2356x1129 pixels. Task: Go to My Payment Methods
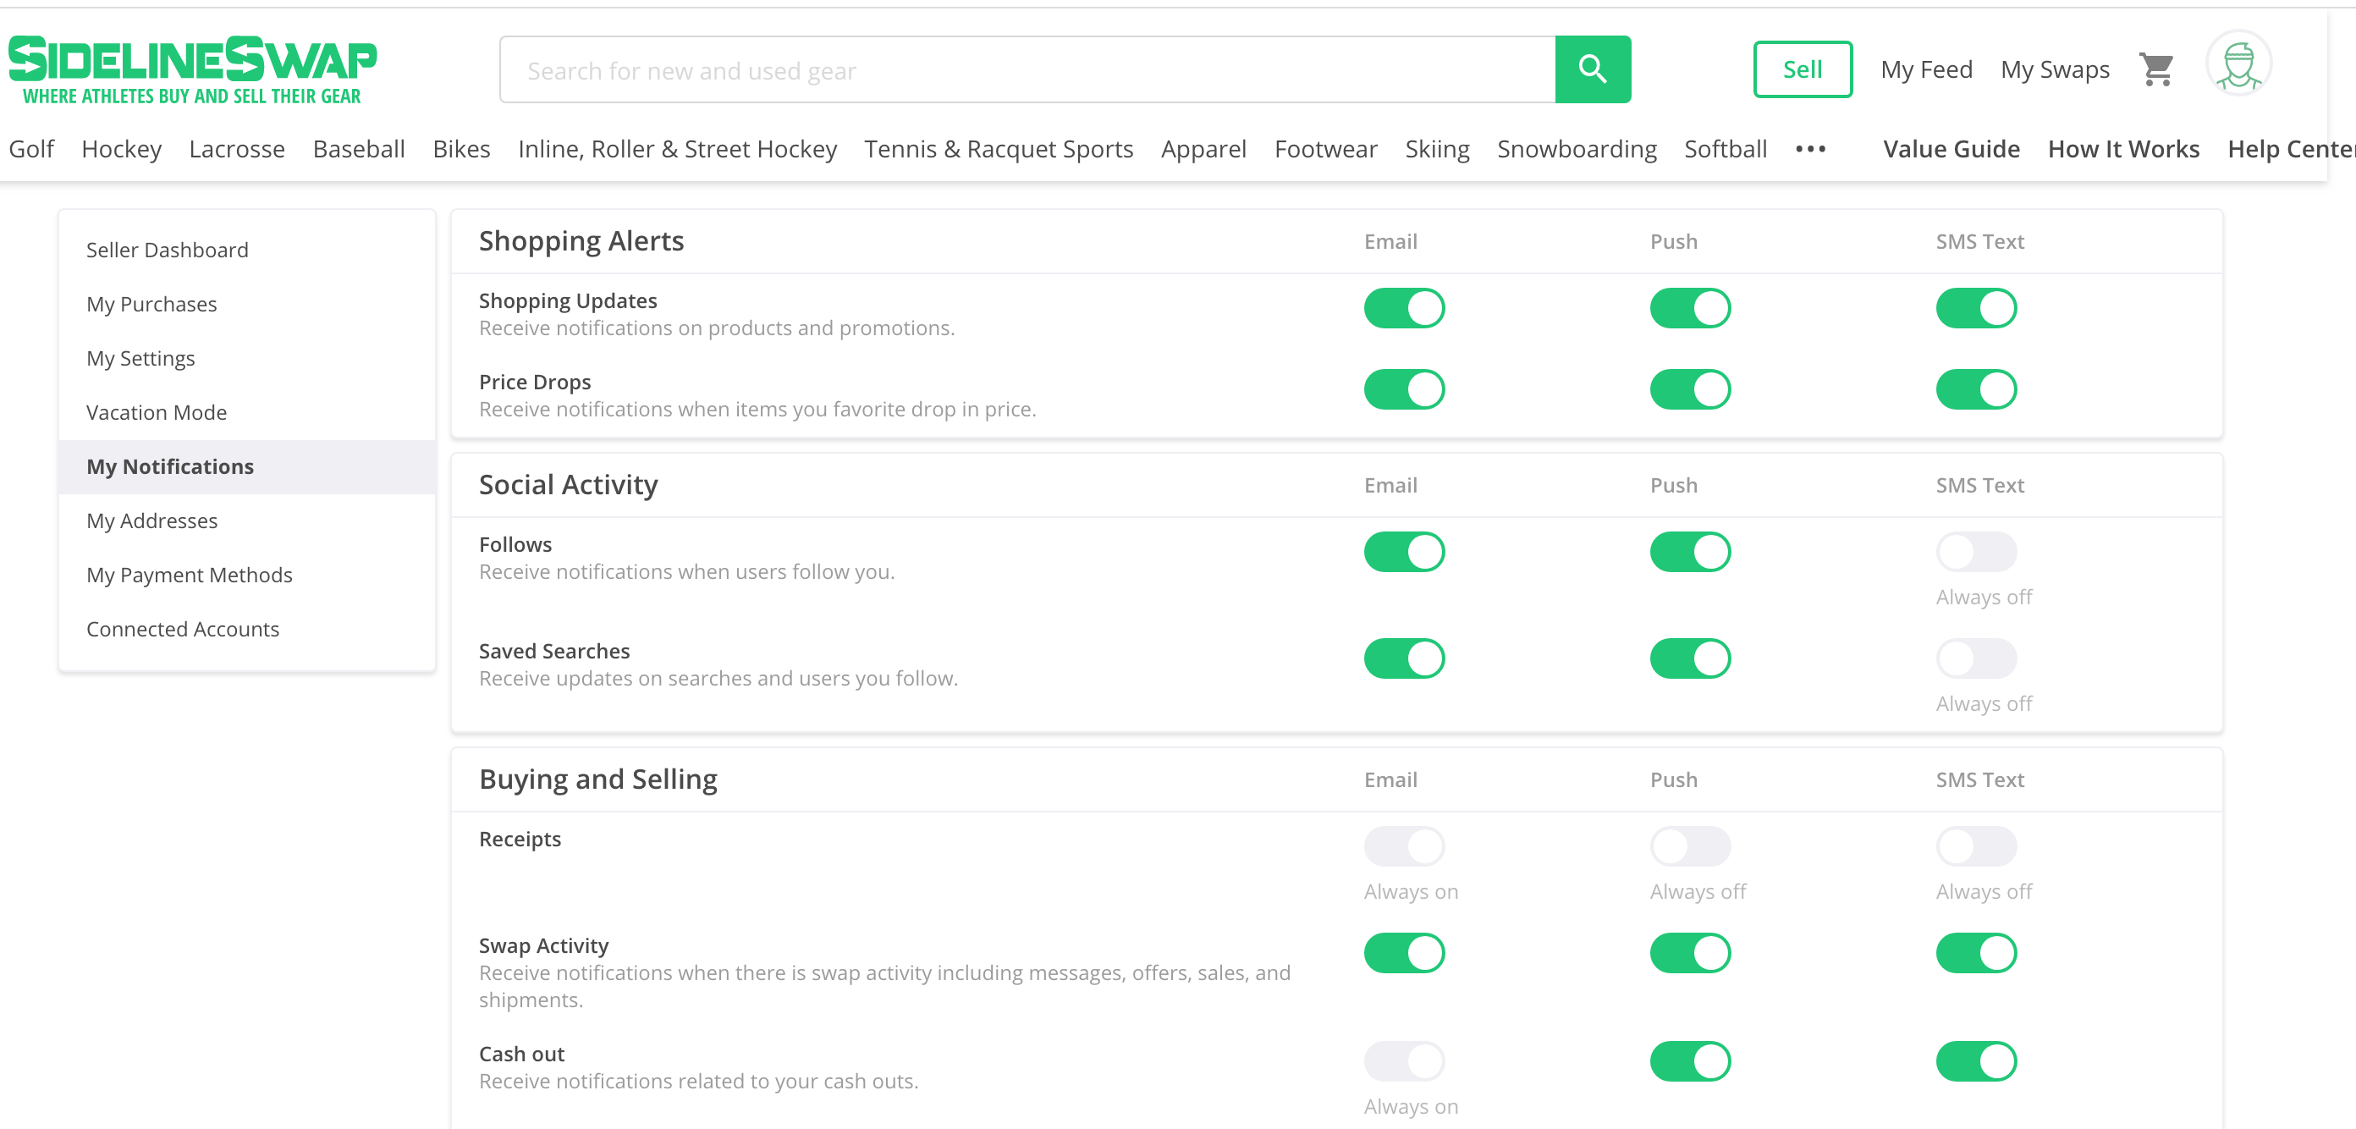247,575
